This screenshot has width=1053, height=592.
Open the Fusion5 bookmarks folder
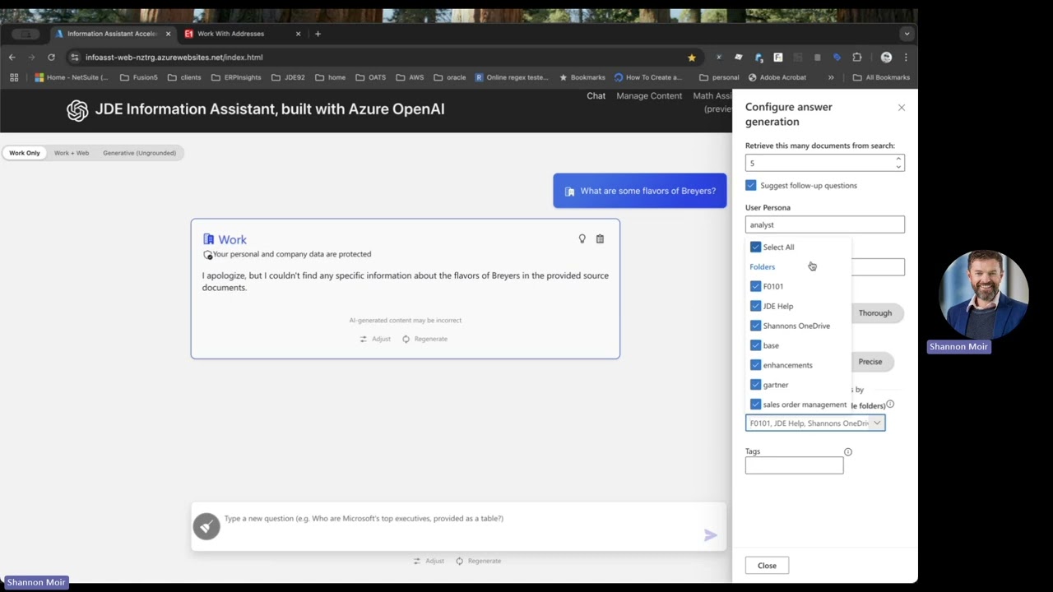point(138,77)
